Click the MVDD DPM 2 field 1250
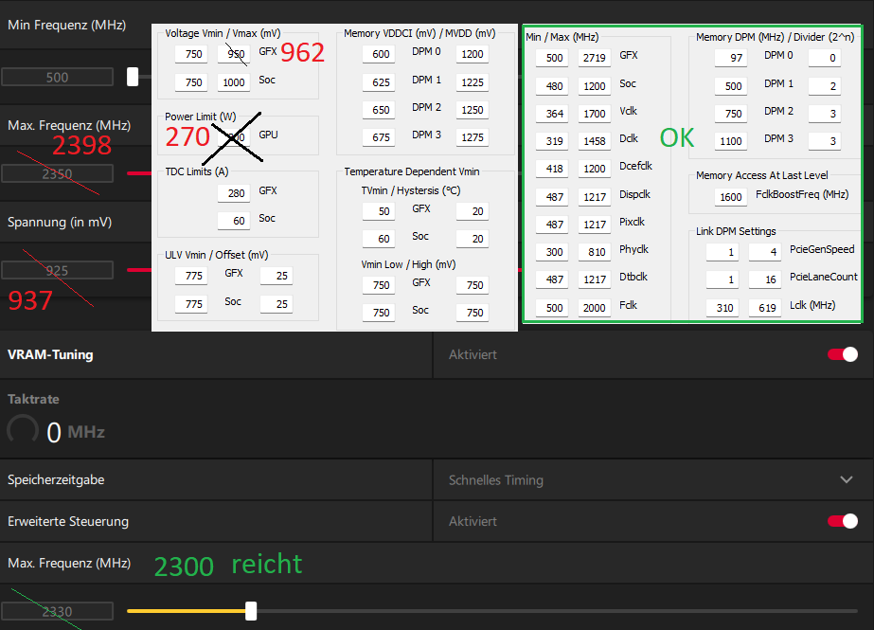The width and height of the screenshot is (874, 630). pyautogui.click(x=473, y=110)
